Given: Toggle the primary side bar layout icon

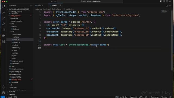Looking at the screenshot, I should point(161,1).
